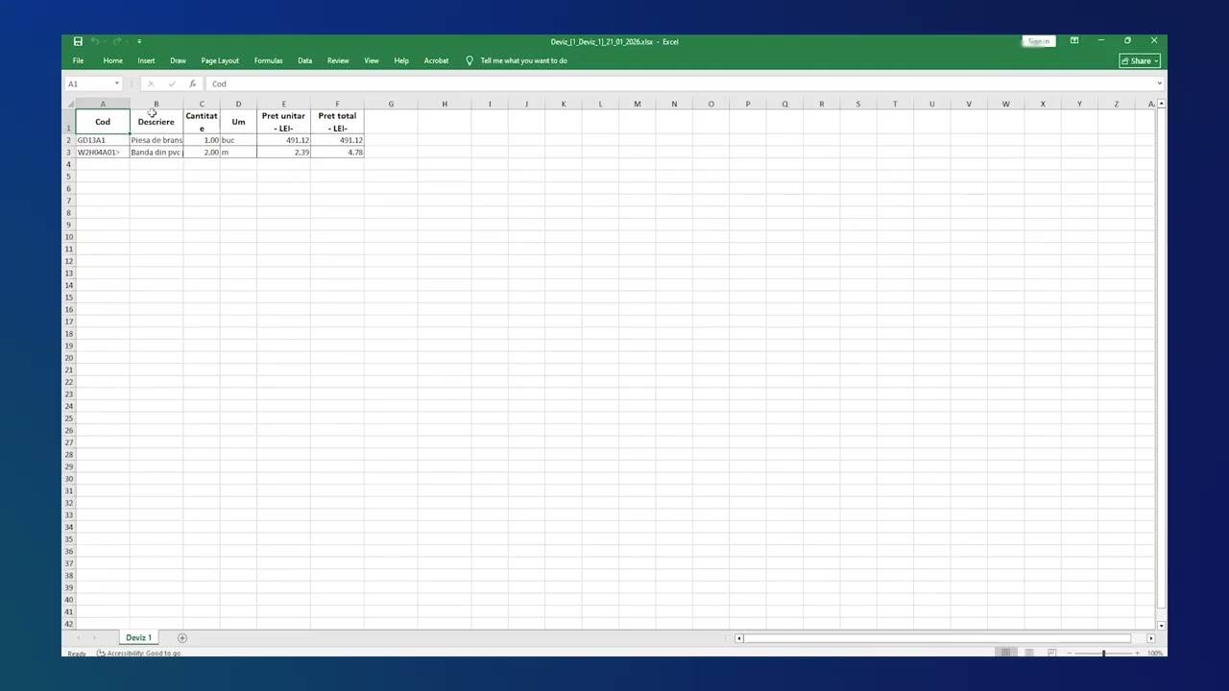Switch to the Insert ribbon tab
Image resolution: width=1229 pixels, height=691 pixels.
(146, 60)
